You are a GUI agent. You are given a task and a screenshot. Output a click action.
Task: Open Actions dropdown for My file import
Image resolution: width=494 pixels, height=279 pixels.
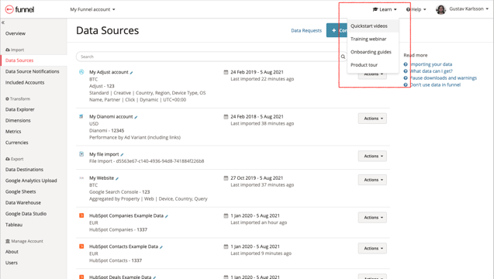pyautogui.click(x=372, y=156)
